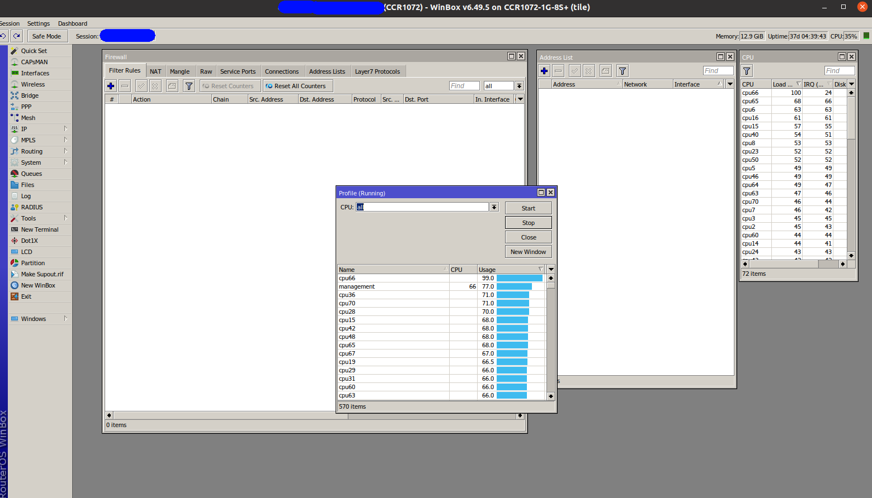Switch to the NAT tab in Firewall
Screen dimensions: 872x498
pyautogui.click(x=155, y=71)
